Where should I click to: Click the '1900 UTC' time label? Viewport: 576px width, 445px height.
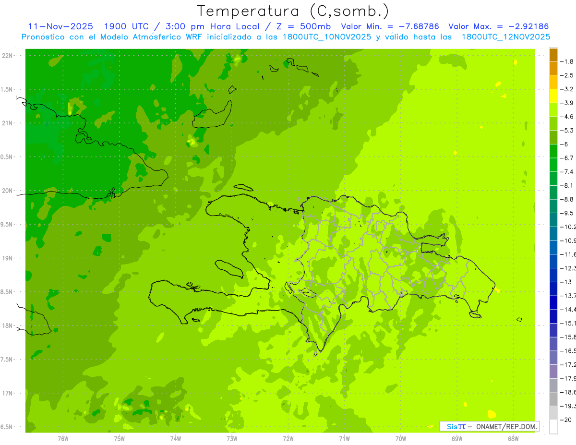click(126, 26)
